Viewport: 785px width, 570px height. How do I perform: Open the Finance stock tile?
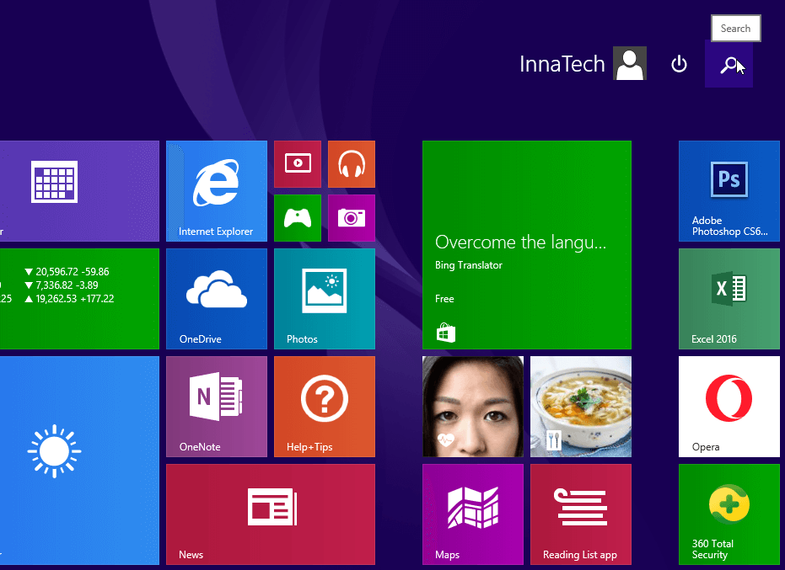pos(79,299)
